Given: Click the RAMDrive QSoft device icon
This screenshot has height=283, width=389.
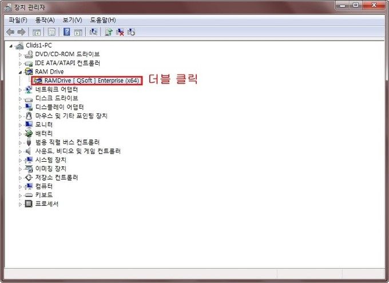Looking at the screenshot, I should pos(38,81).
